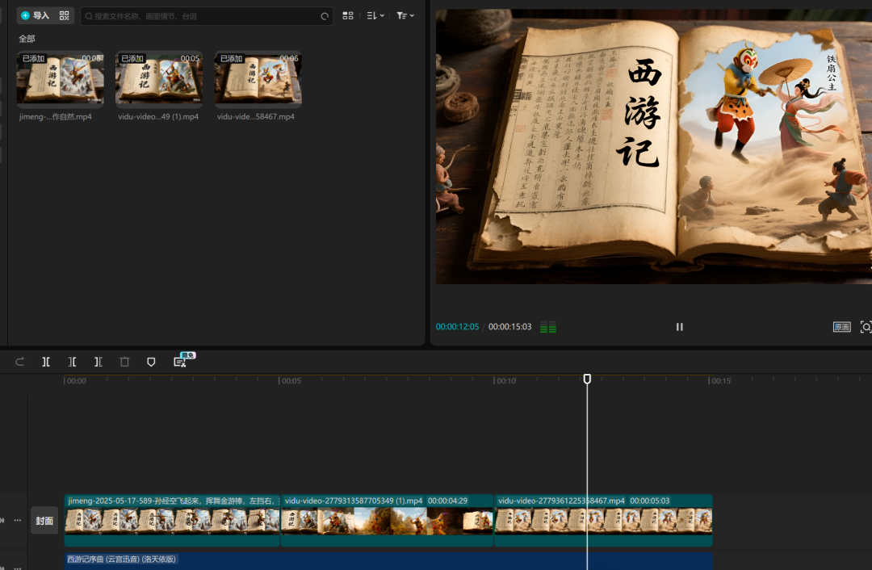Click the vidu-vide...58467.mp4 file name
The height and width of the screenshot is (570, 872).
click(x=256, y=117)
